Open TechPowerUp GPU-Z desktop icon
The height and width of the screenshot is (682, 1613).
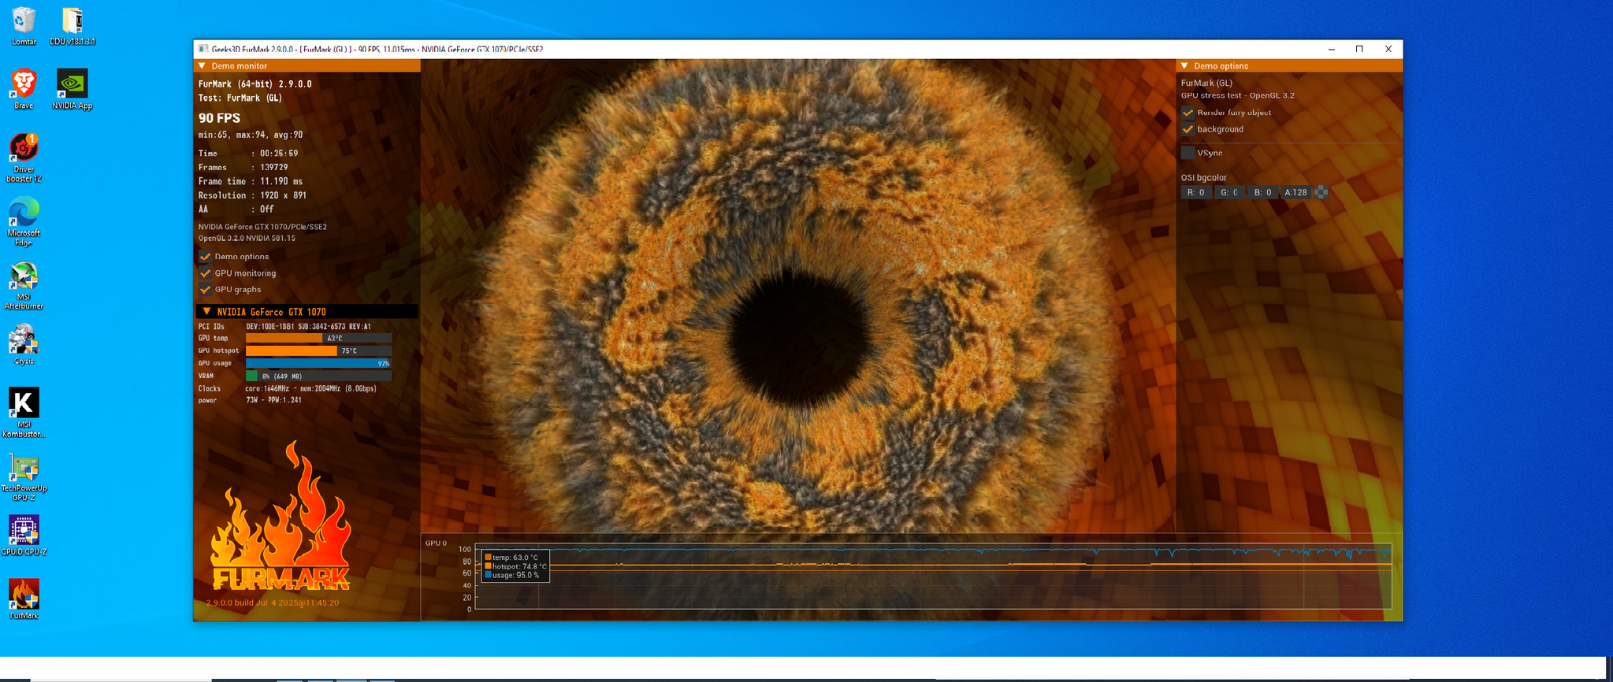click(24, 477)
